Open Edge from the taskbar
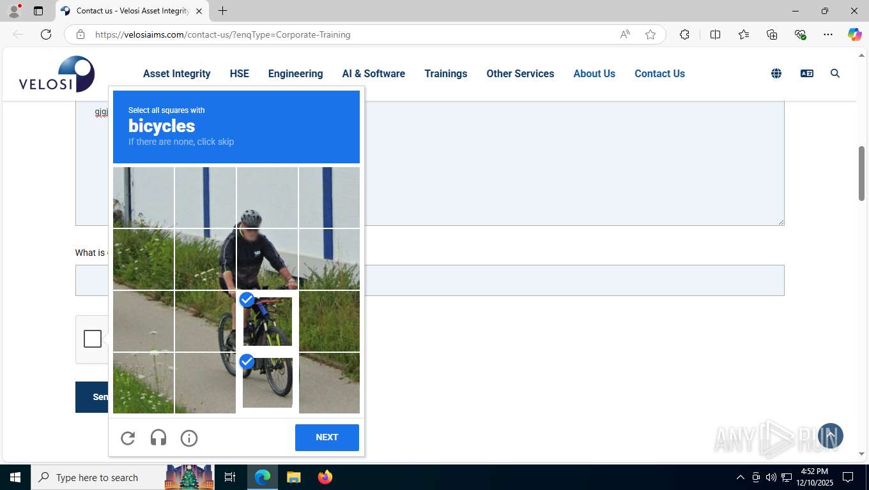 point(263,477)
